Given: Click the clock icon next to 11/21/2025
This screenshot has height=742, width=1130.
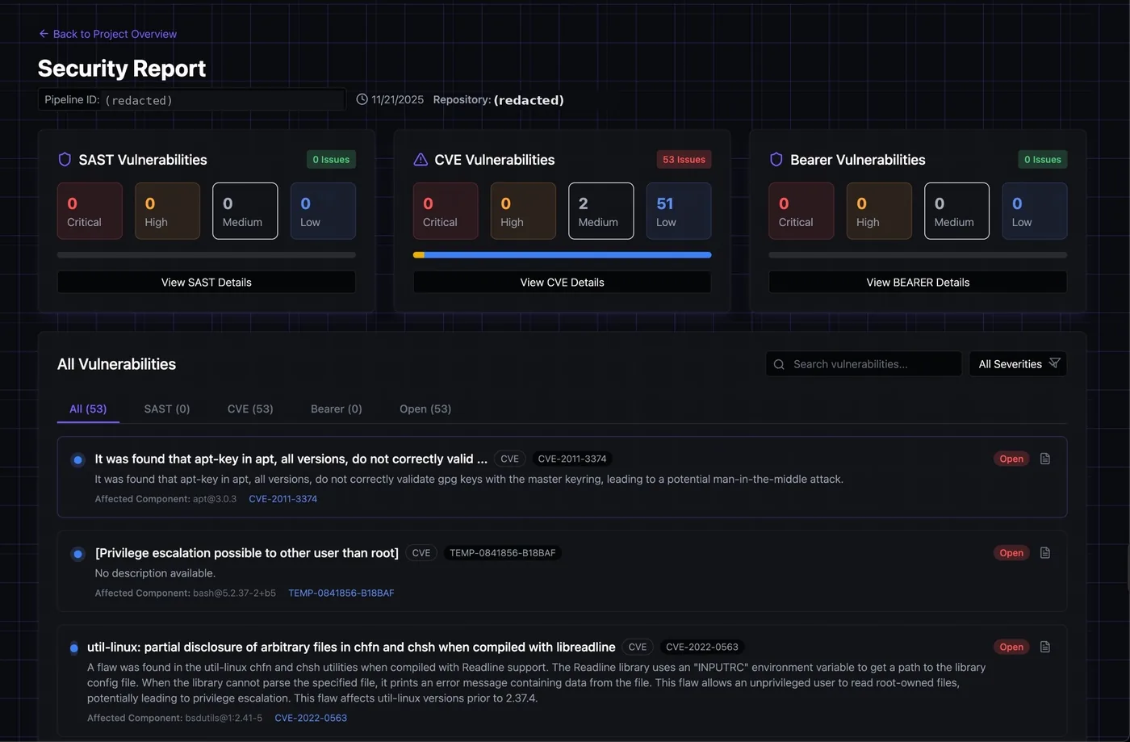Looking at the screenshot, I should click(x=362, y=99).
